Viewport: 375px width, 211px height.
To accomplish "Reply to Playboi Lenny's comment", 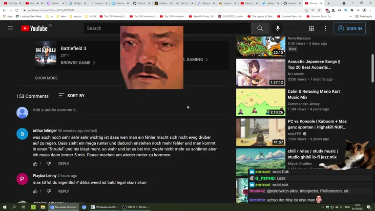I will coord(63,191).
